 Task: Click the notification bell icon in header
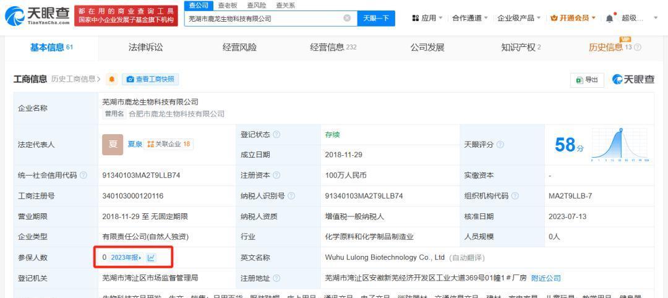(610, 18)
